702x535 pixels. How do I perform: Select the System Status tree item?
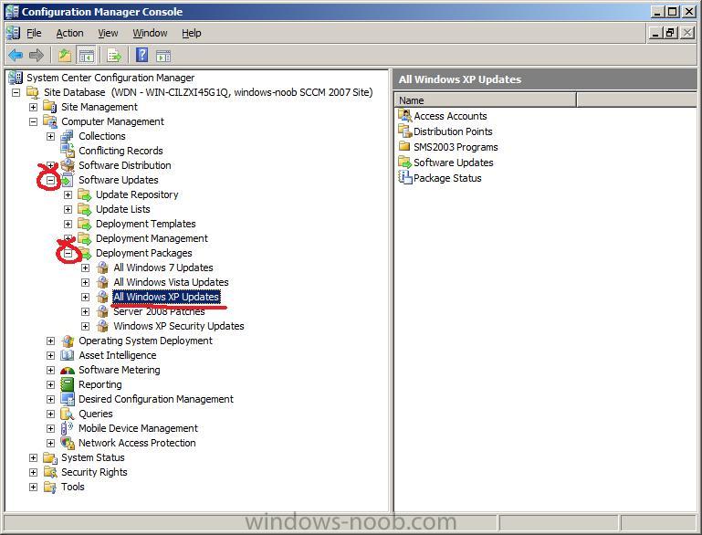click(x=93, y=457)
